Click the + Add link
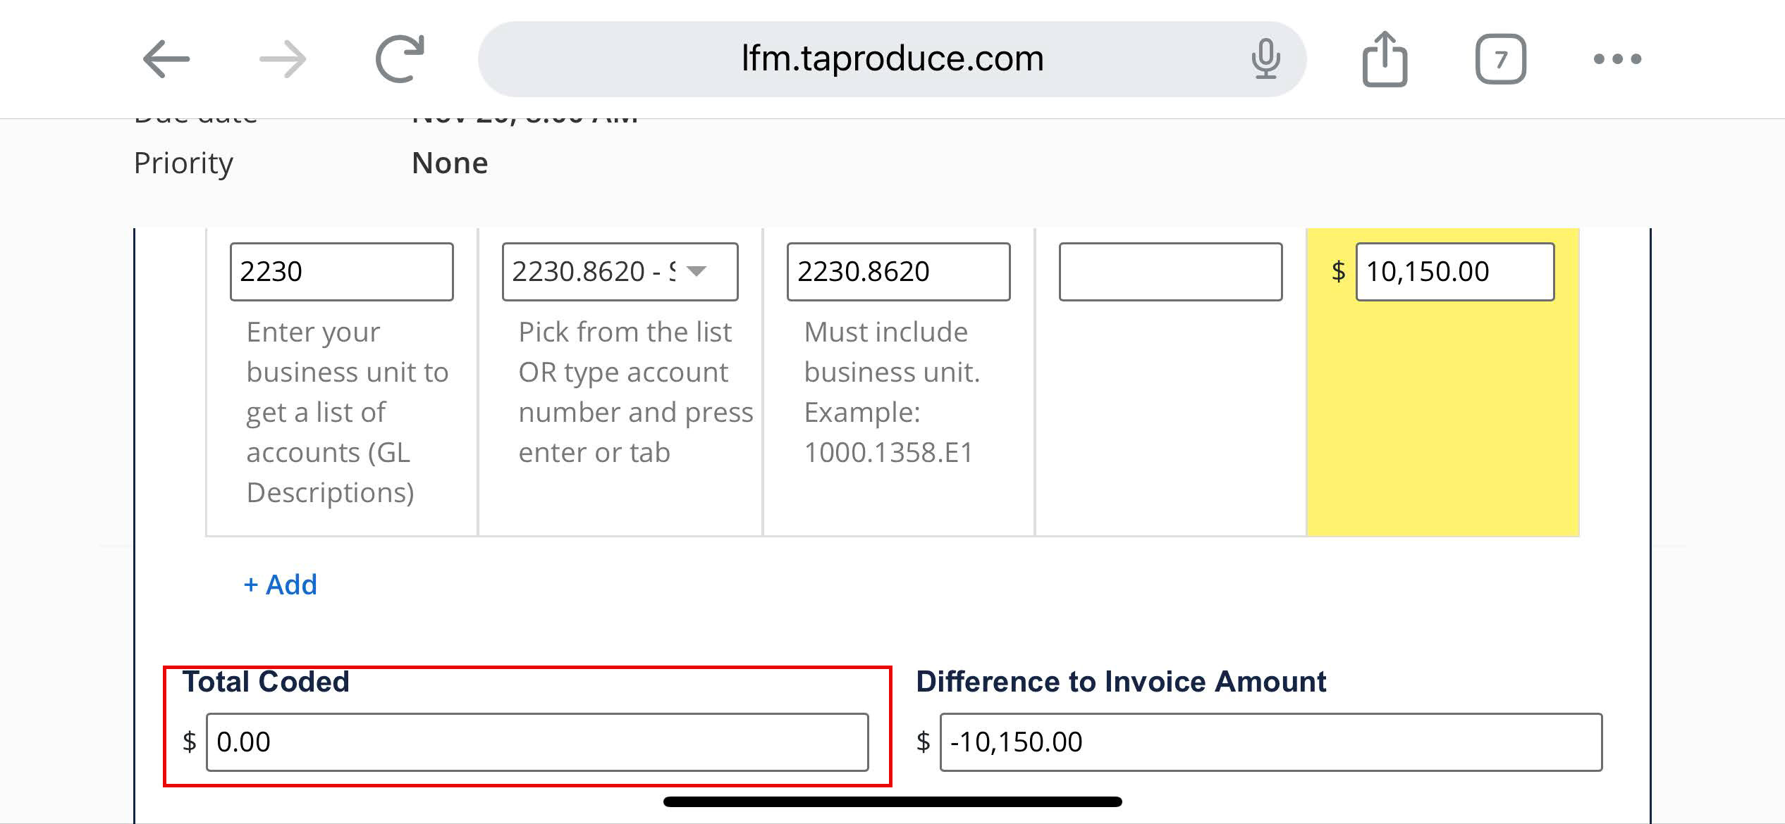Screen dimensions: 1785x824 click(x=281, y=585)
